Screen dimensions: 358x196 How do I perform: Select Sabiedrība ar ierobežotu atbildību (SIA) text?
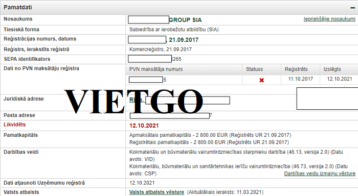174,30
